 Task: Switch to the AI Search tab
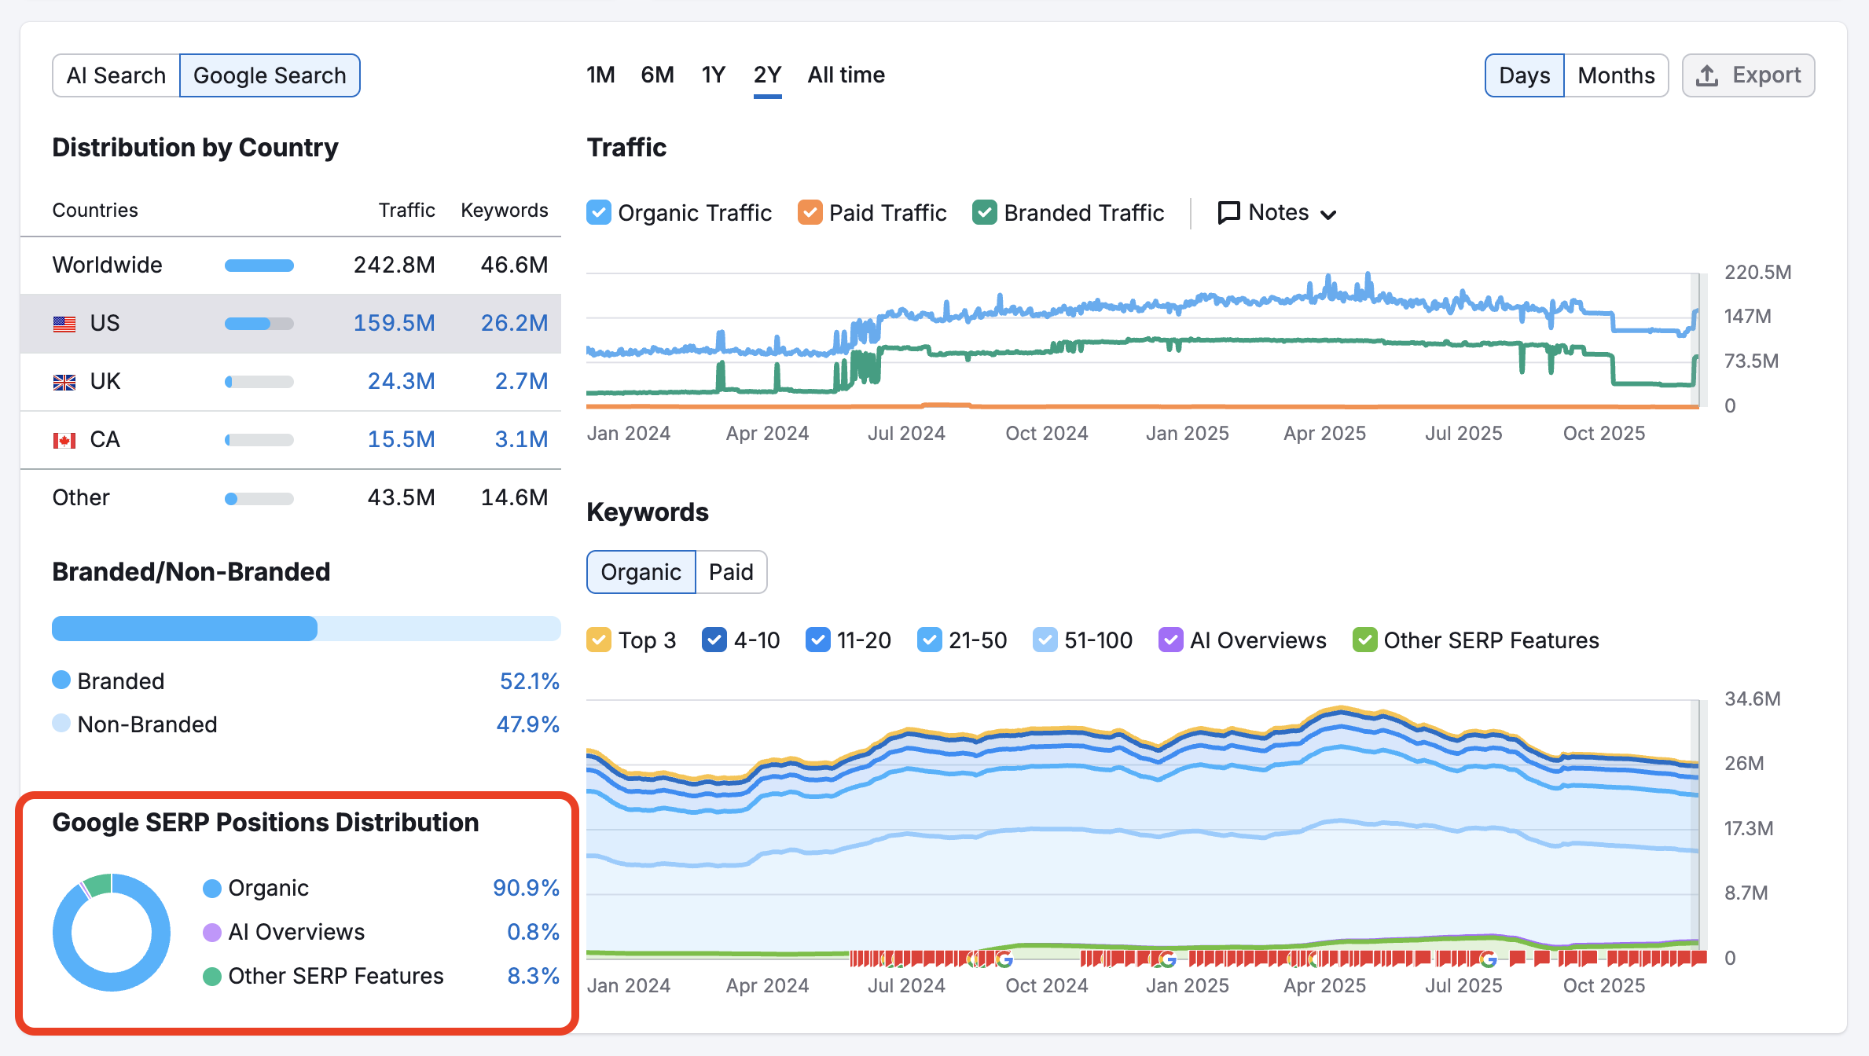click(115, 75)
